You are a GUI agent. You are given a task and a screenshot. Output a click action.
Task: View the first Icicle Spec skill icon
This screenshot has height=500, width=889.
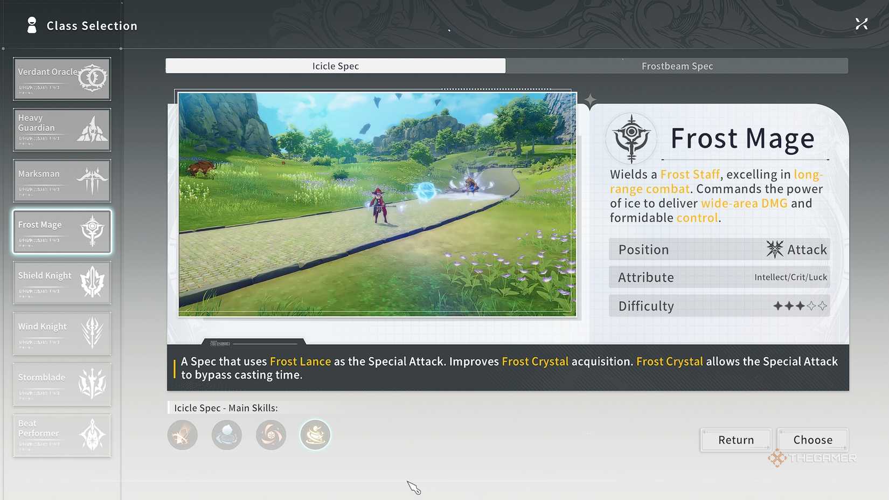[183, 435]
